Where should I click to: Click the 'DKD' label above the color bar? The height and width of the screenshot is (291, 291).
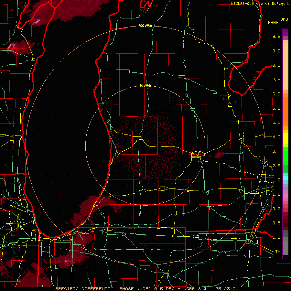(x=284, y=19)
